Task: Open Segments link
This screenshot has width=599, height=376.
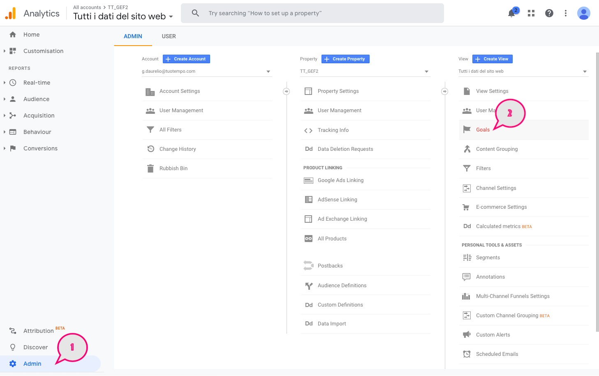Action: (x=488, y=258)
